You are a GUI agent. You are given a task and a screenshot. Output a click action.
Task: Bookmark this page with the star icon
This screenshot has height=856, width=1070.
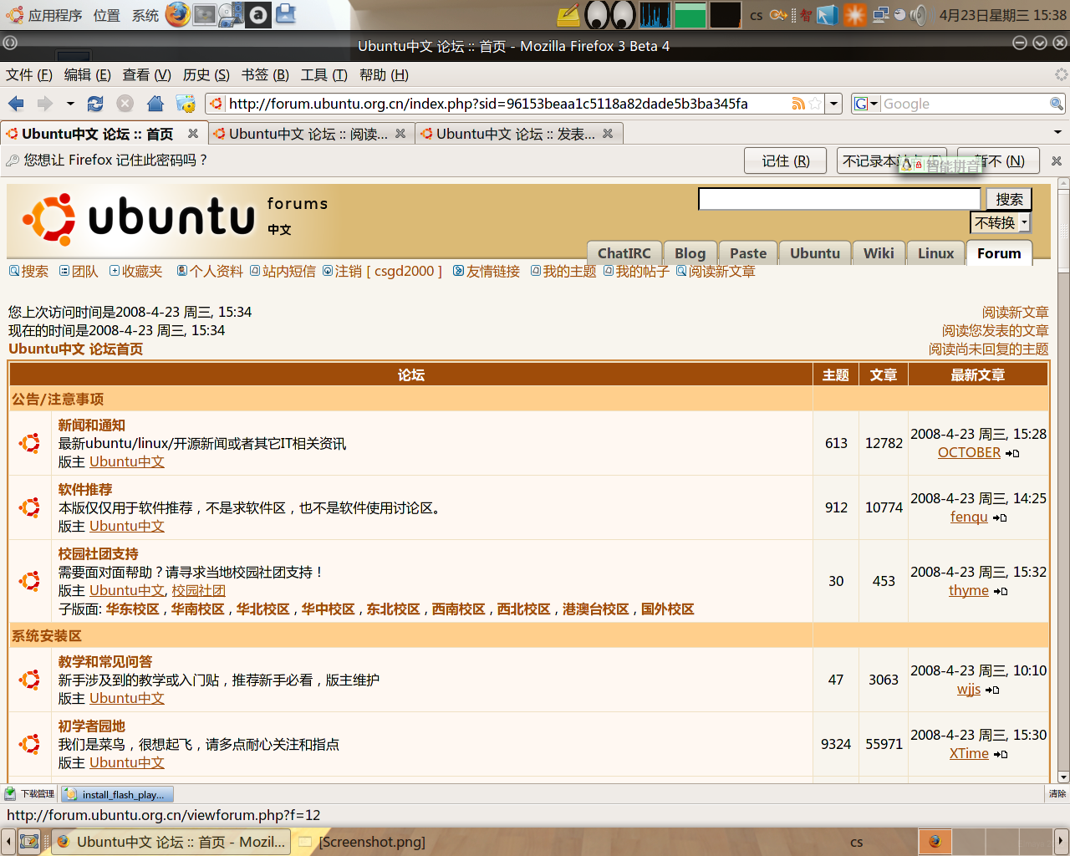click(814, 104)
